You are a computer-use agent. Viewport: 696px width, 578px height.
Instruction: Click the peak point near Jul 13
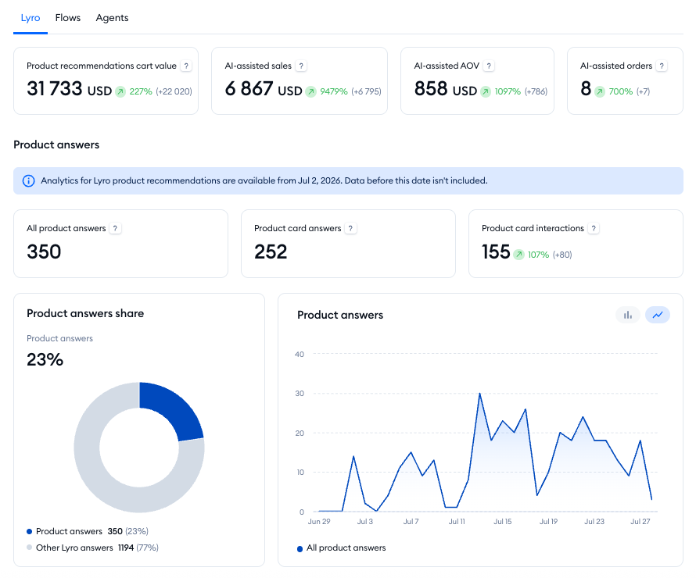[480, 393]
